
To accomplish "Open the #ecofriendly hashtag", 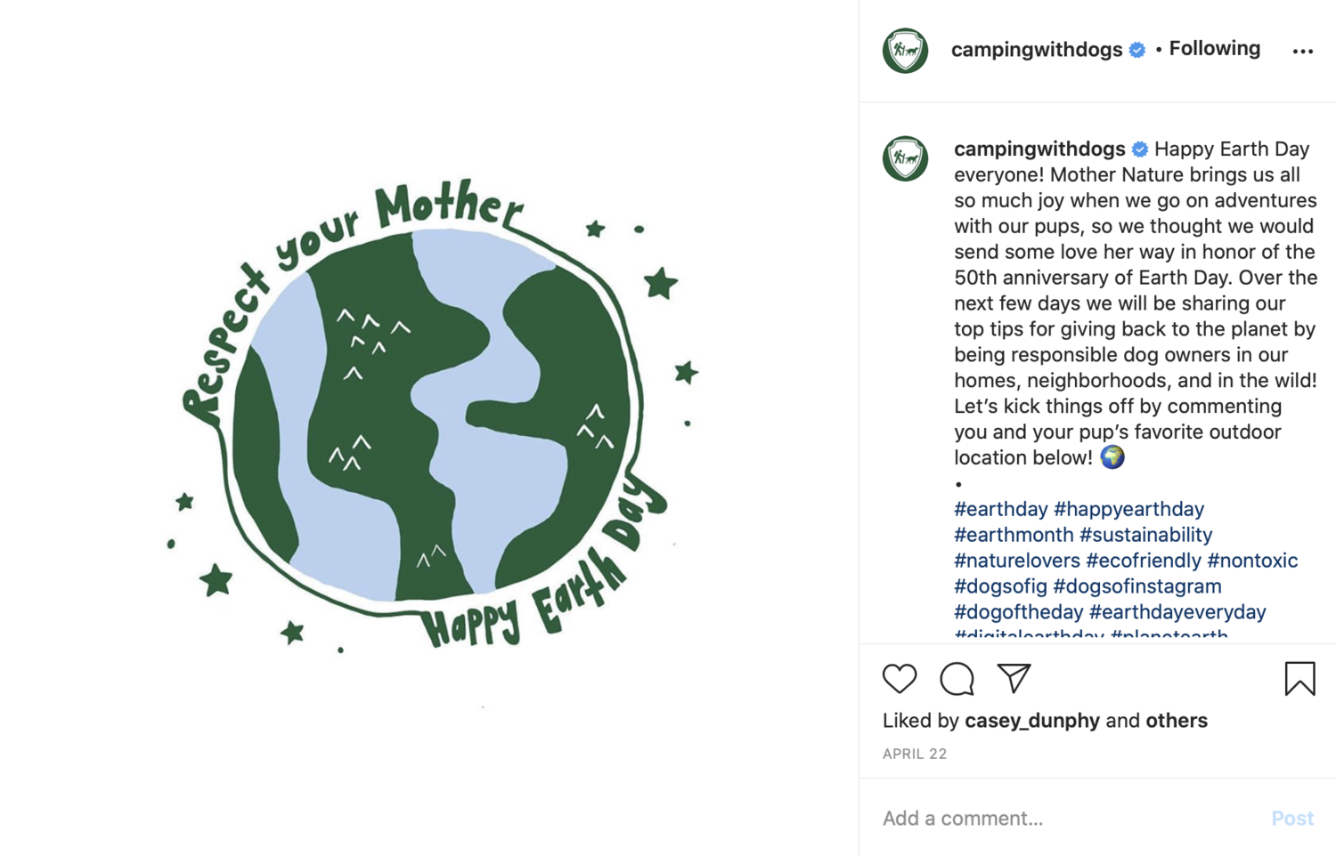I will (x=1143, y=561).
